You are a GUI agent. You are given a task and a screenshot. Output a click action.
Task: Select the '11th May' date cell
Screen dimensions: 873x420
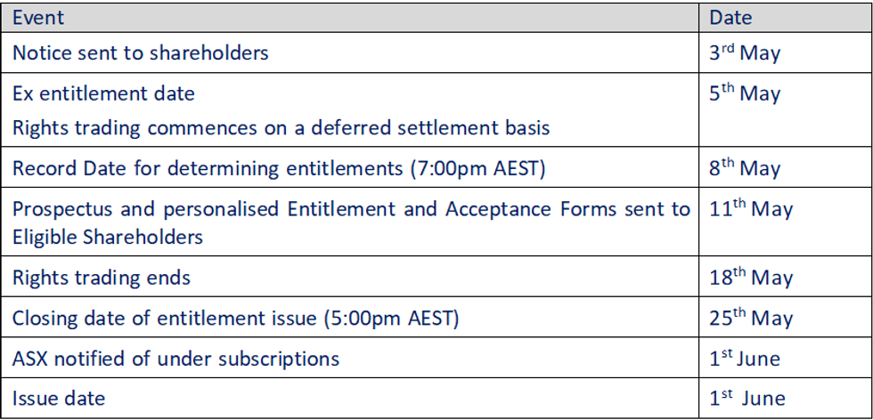pyautogui.click(x=750, y=209)
